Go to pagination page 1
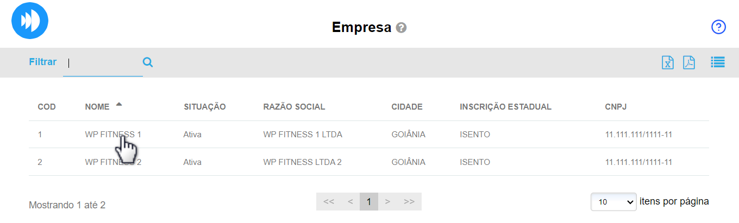 pyautogui.click(x=368, y=202)
